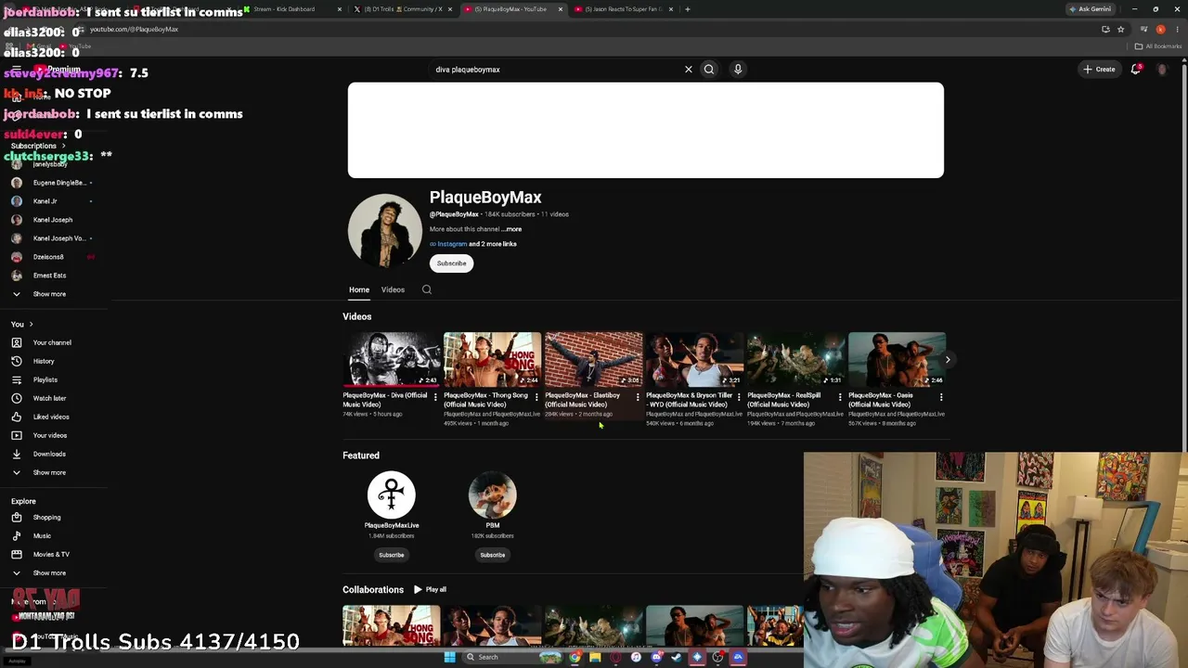Open a new browser tab
This screenshot has width=1188, height=668.
[x=687, y=9]
